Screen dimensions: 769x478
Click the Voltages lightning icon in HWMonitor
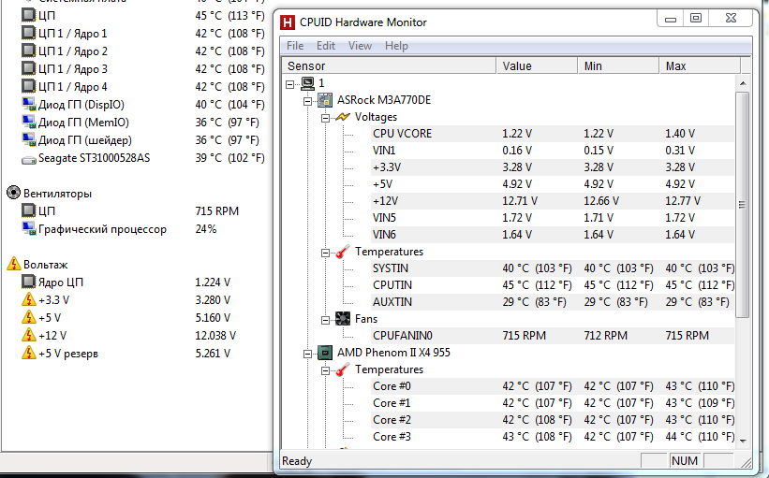pyautogui.click(x=342, y=117)
